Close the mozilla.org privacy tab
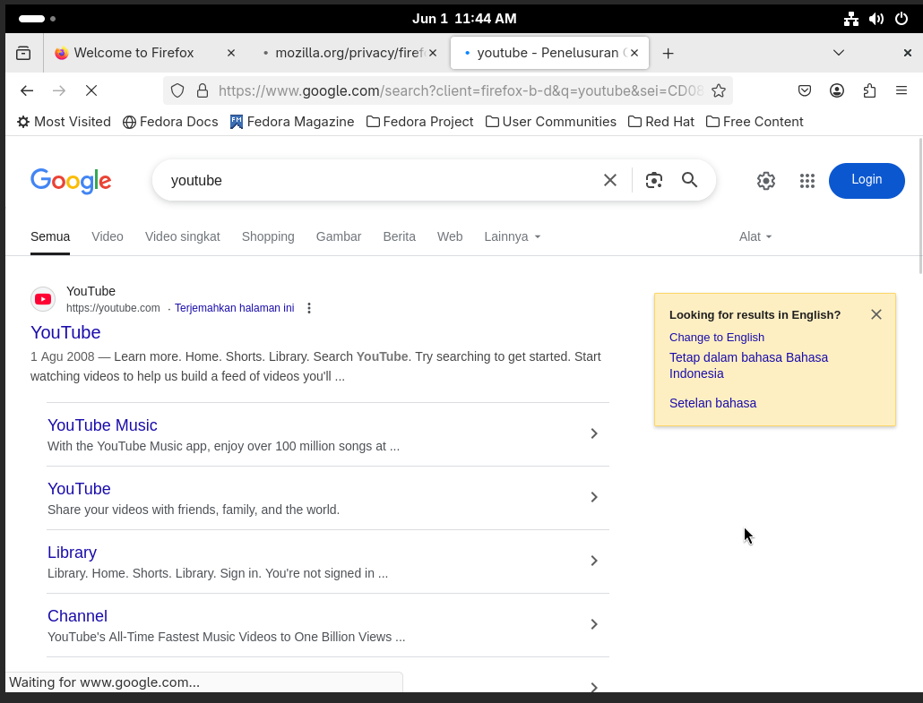Image resolution: width=923 pixels, height=703 pixels. pos(433,53)
